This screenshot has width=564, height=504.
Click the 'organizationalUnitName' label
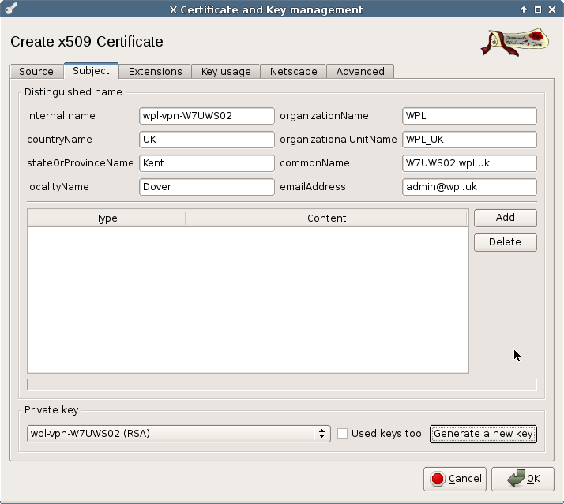pos(338,140)
